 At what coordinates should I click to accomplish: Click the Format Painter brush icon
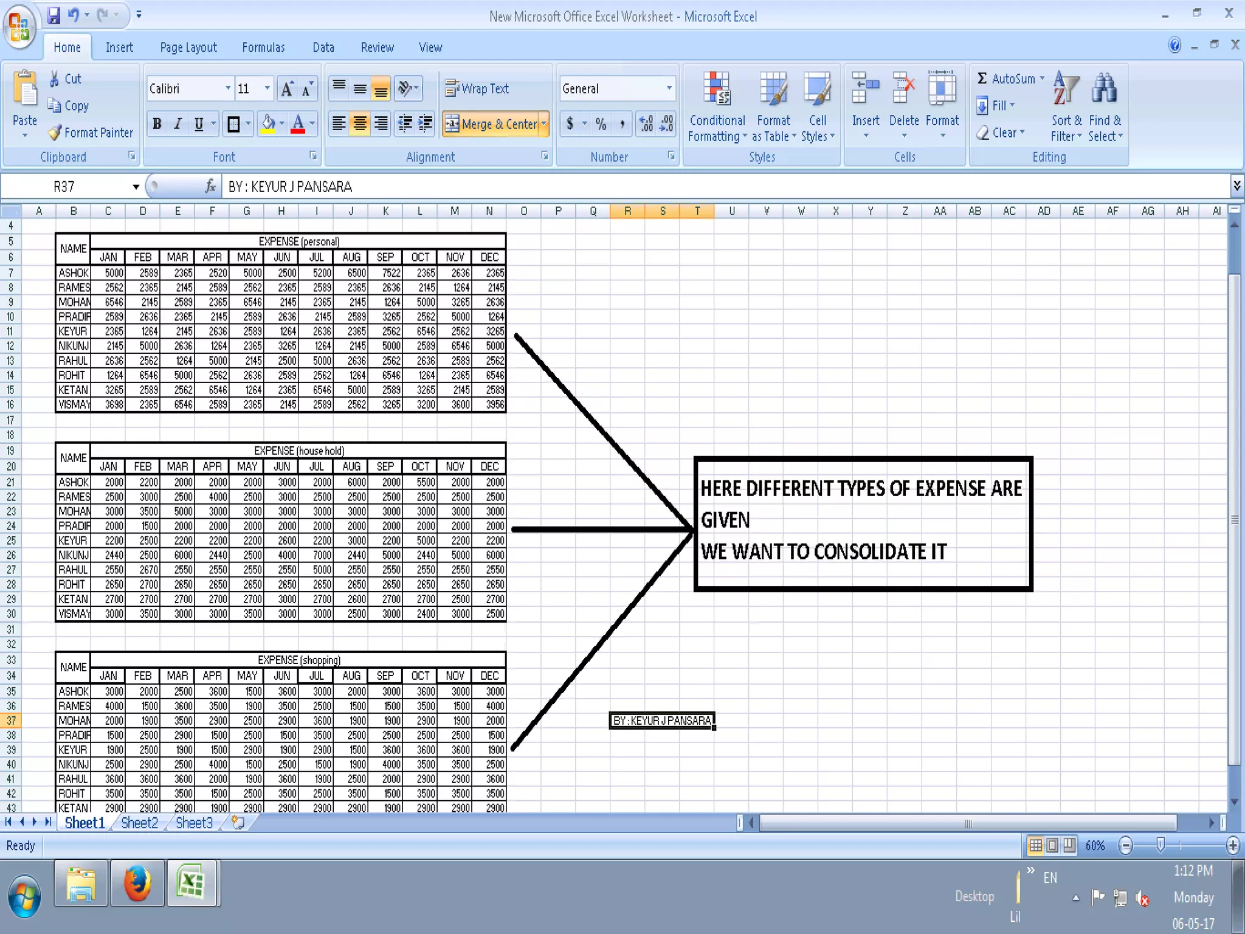[x=55, y=132]
